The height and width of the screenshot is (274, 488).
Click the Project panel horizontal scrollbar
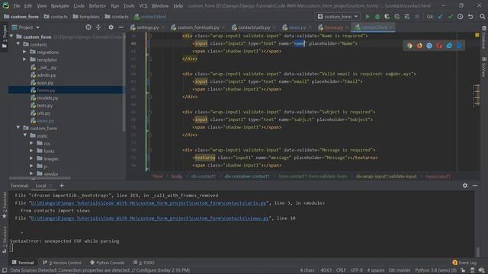(40, 178)
